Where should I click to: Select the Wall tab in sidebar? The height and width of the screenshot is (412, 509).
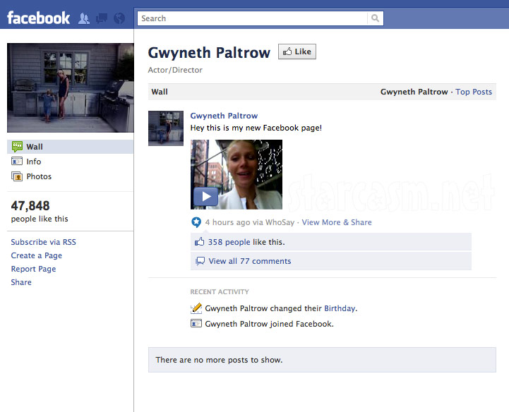[x=70, y=147]
